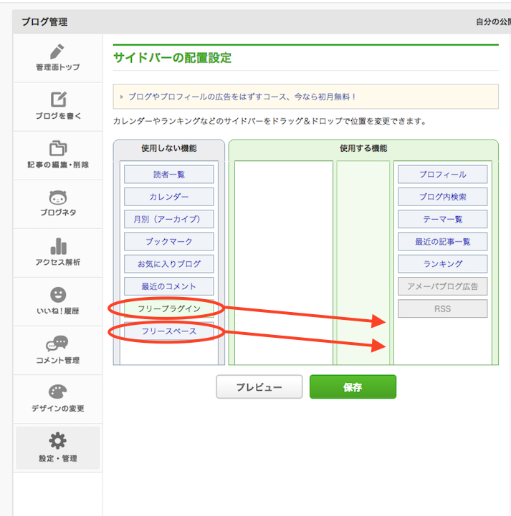The height and width of the screenshot is (516, 511).
Task: Open デザインの変更 via the palette icon
Action: tap(58, 392)
